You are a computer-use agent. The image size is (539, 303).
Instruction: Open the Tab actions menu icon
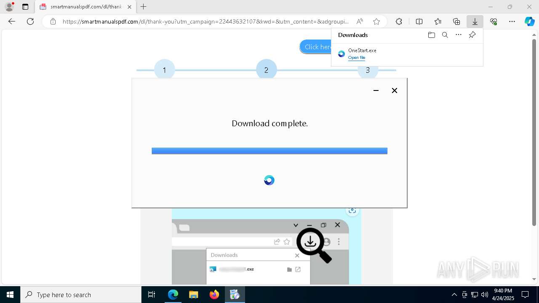(x=25, y=7)
